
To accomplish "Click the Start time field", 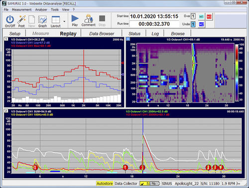I will tap(154, 16).
